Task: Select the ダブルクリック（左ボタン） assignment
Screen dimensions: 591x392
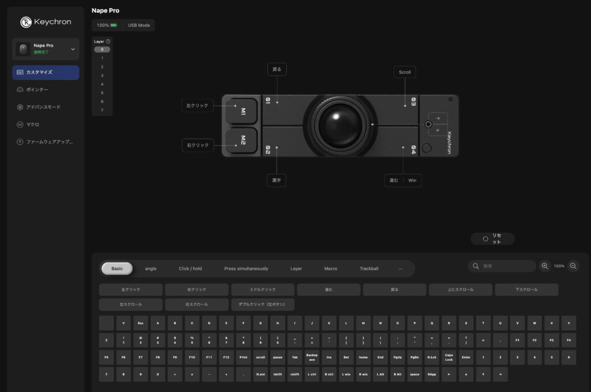Action: coord(263,304)
